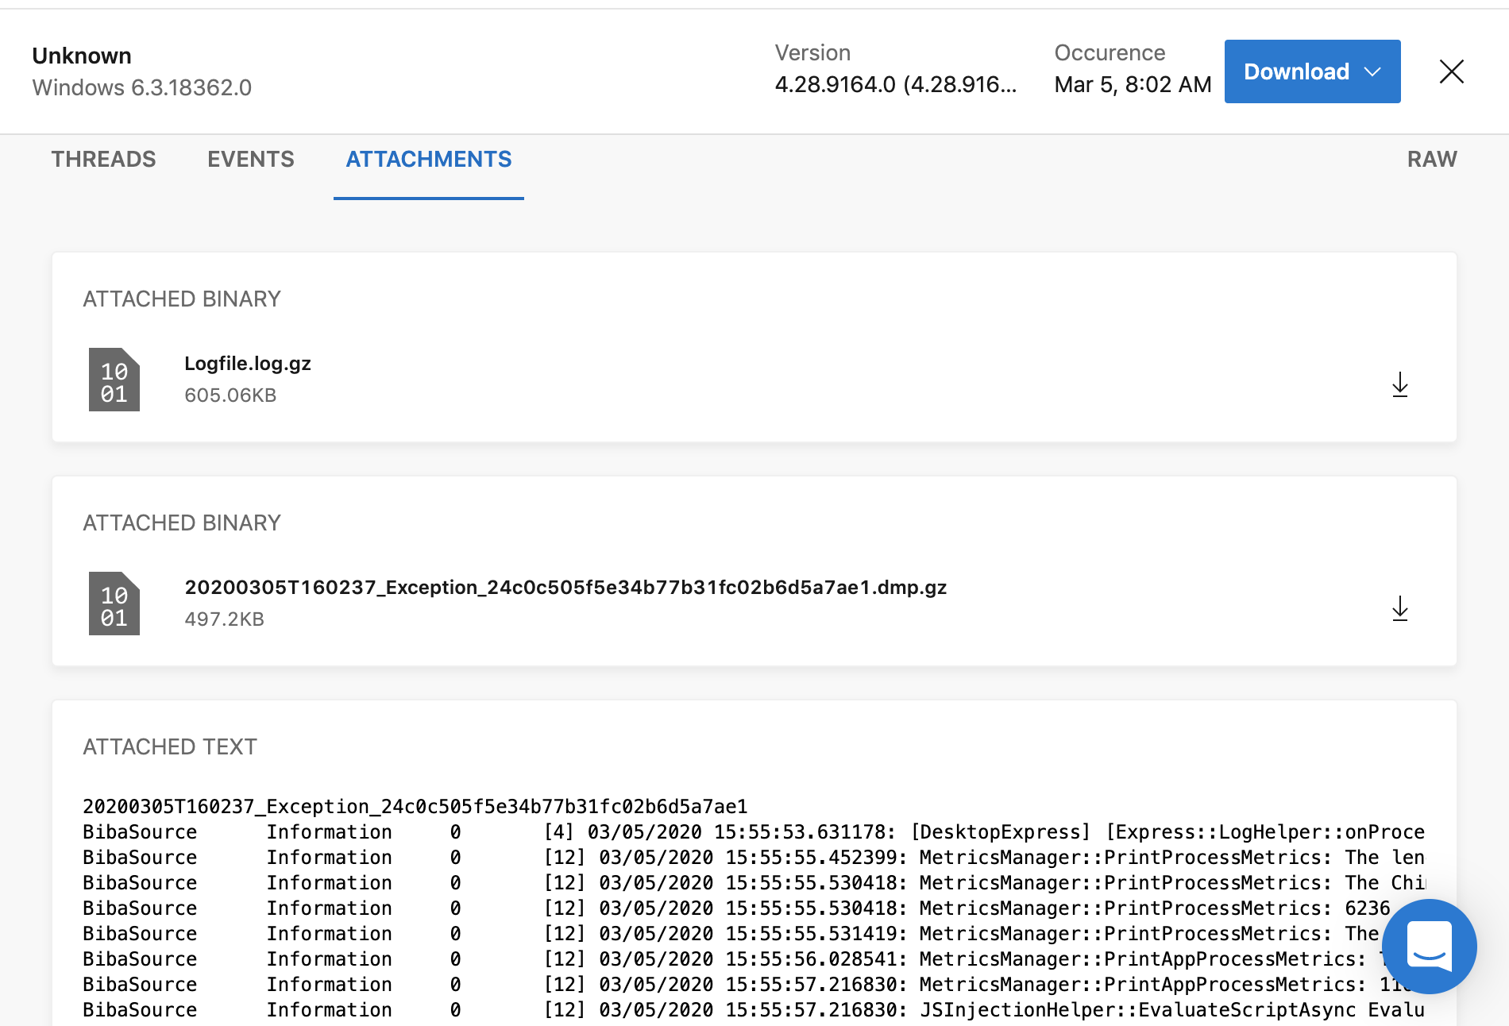Click the Download button
Screen dimensions: 1509x1026
pos(1296,71)
